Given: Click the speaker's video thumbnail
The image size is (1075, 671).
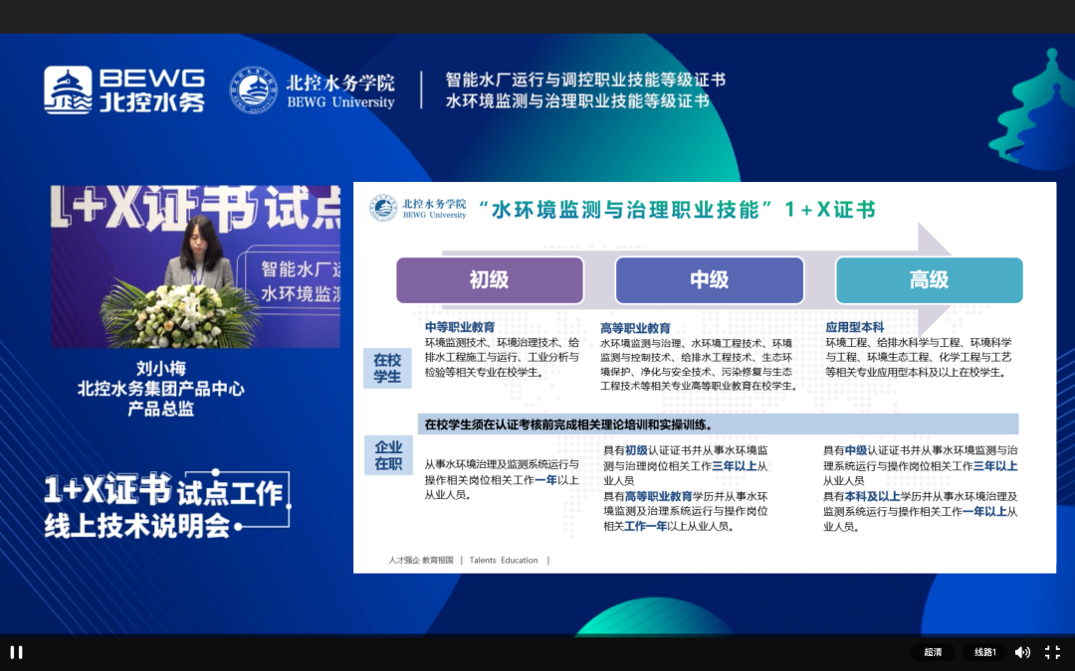Looking at the screenshot, I should (196, 266).
